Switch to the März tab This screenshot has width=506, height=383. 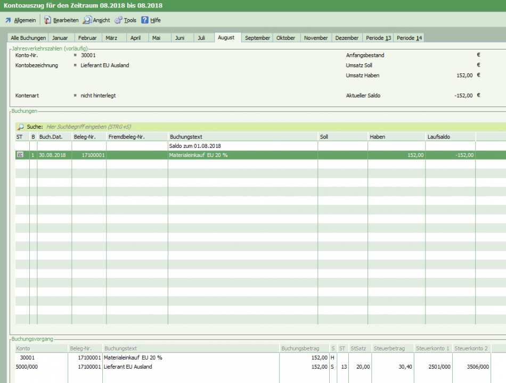[114, 38]
